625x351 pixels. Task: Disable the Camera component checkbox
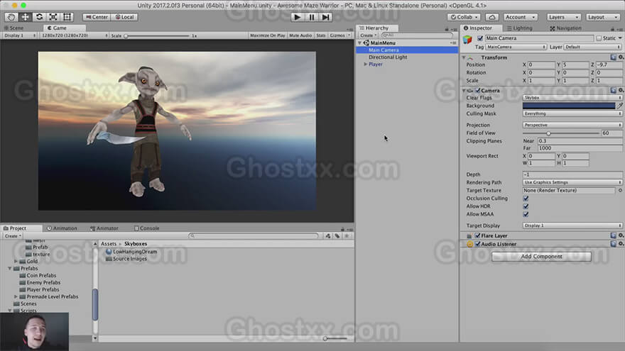point(478,90)
